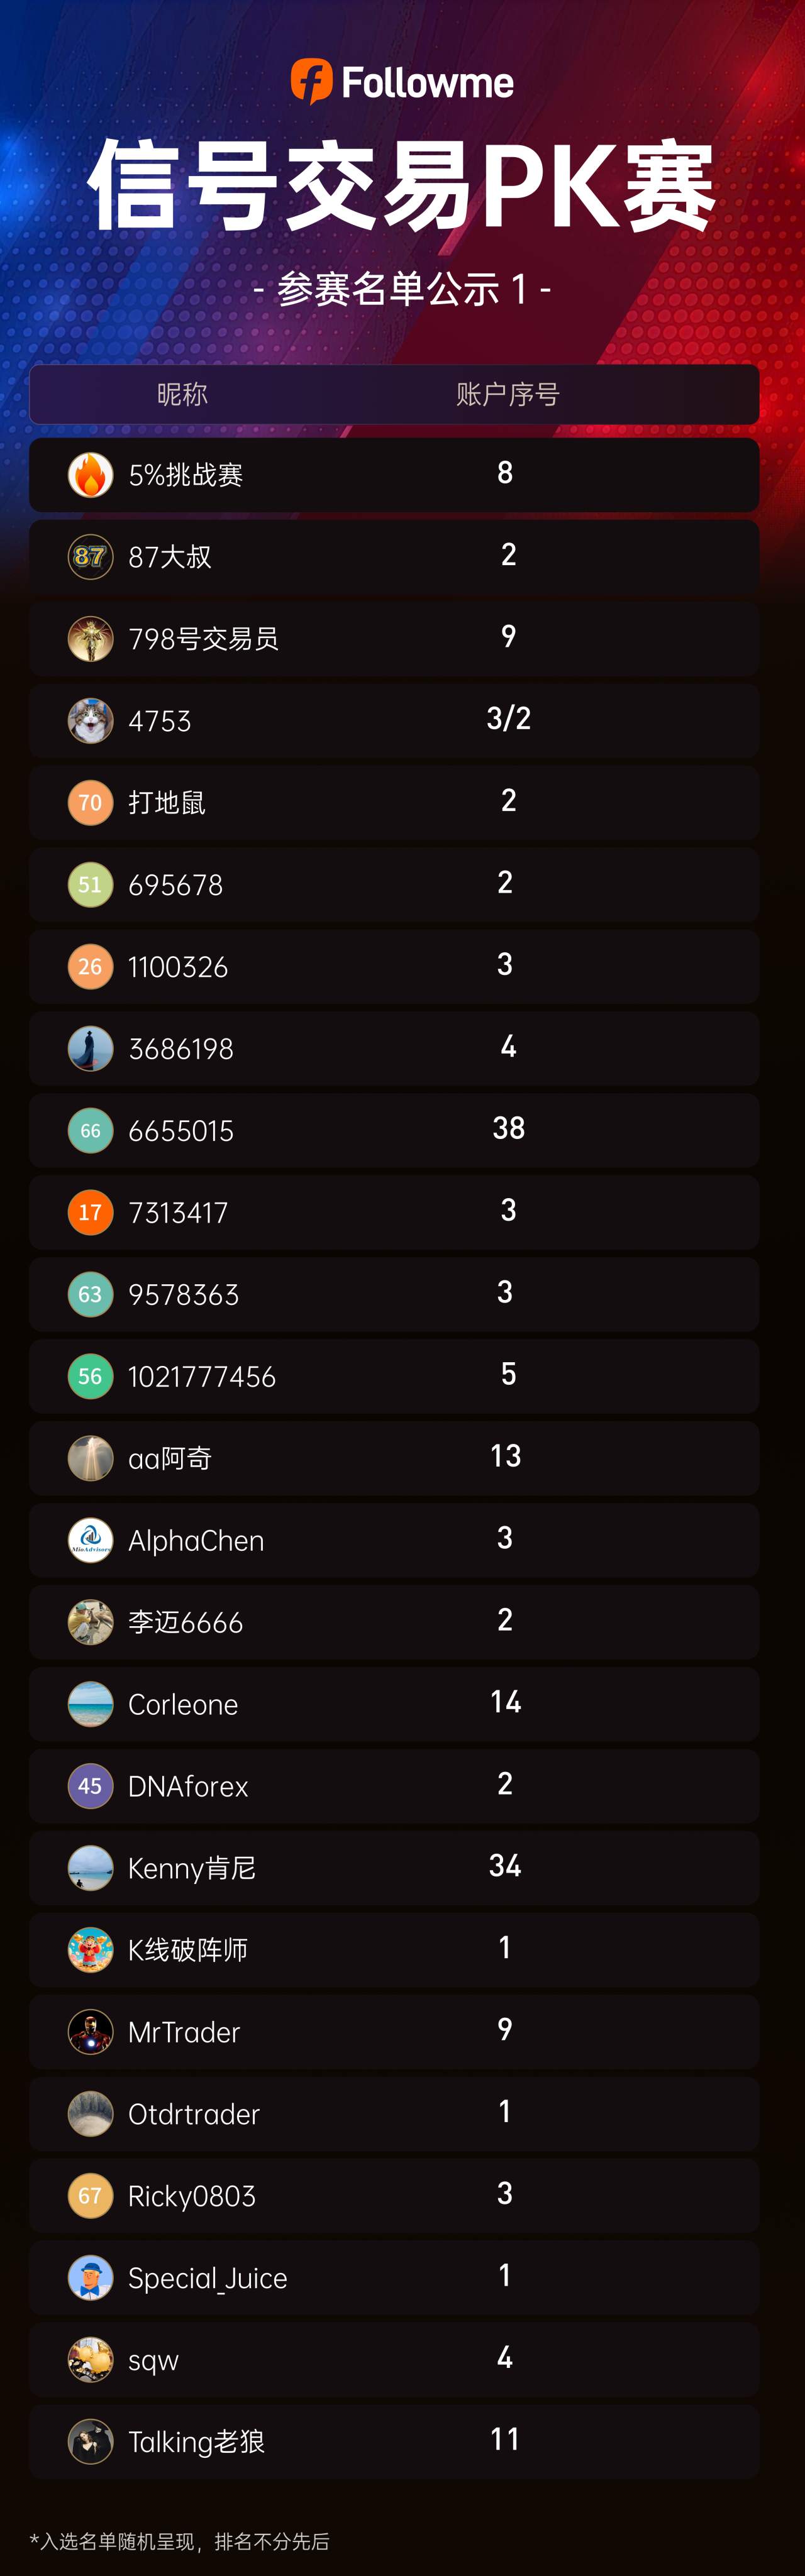Click the orange 70 avatar of 打地鼠

pyautogui.click(x=90, y=803)
